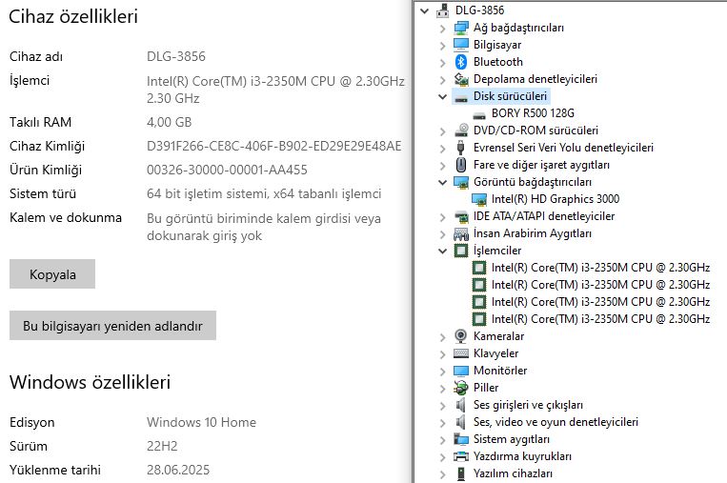
Task: Click the Depolama denetleyicileri icon
Action: coord(461,79)
